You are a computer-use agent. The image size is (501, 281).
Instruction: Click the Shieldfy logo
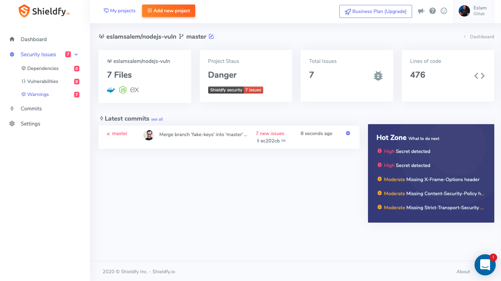(44, 11)
